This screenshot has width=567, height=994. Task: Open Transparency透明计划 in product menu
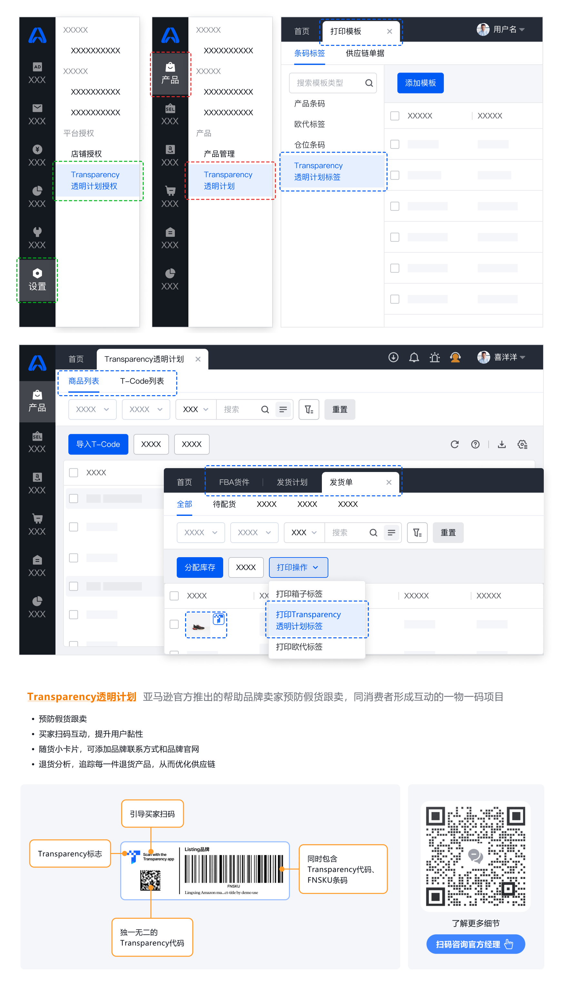click(230, 180)
